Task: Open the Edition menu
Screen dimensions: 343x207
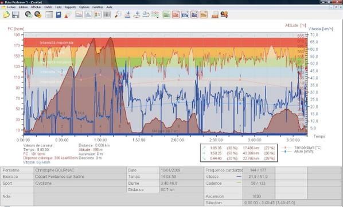Action: [x=23, y=7]
